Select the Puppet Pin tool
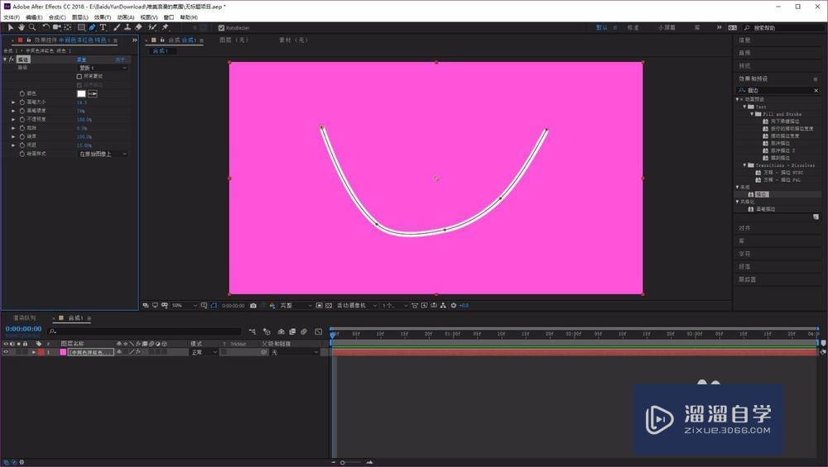Image resolution: width=828 pixels, height=467 pixels. pyautogui.click(x=166, y=27)
